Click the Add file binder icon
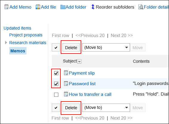 point(38,7)
